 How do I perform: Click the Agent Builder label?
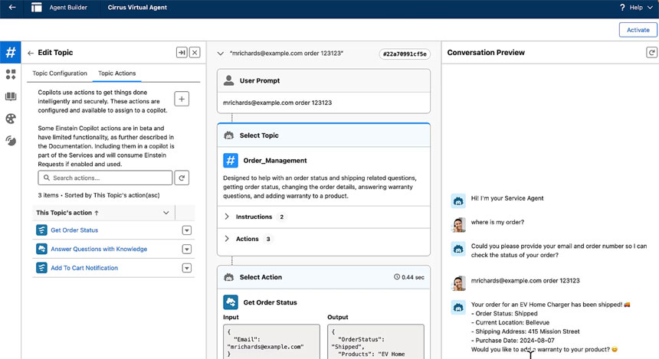click(68, 7)
